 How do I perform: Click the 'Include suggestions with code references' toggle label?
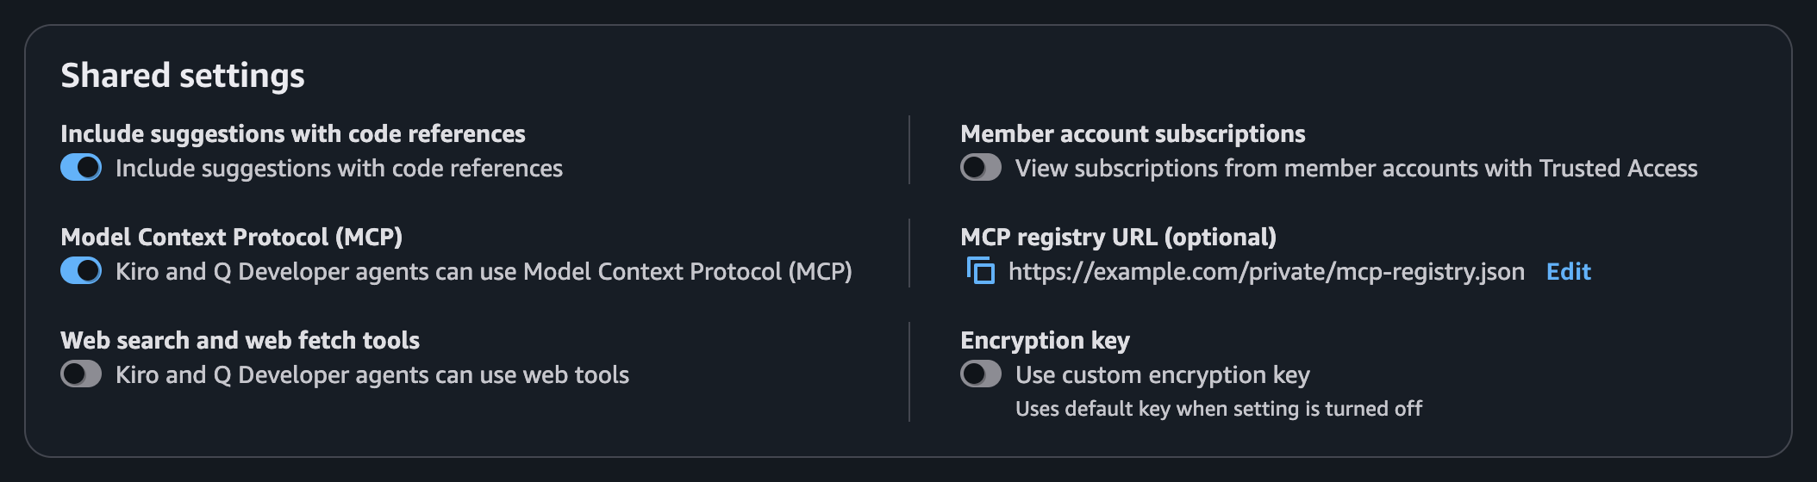[339, 169]
